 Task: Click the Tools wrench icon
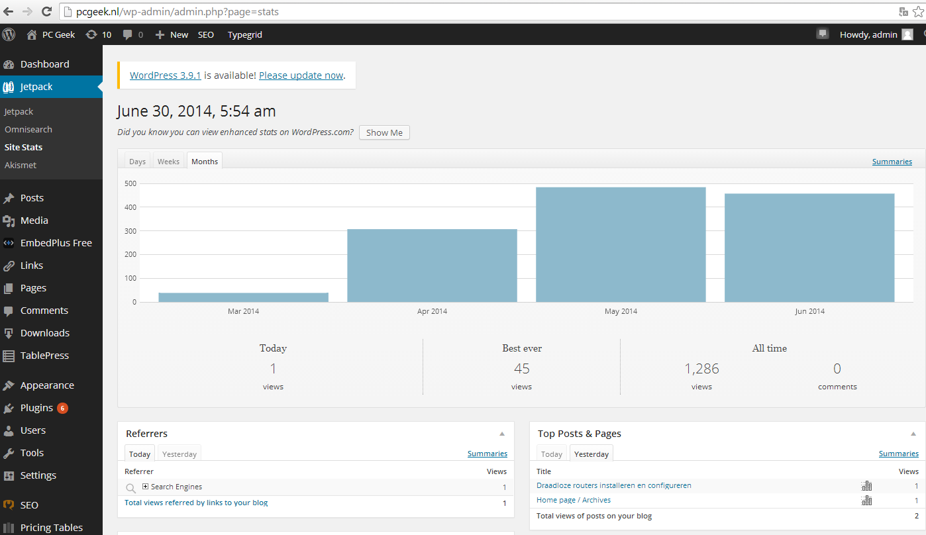(x=9, y=453)
